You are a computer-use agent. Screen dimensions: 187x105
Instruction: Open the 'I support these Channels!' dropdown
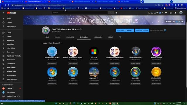(51, 43)
